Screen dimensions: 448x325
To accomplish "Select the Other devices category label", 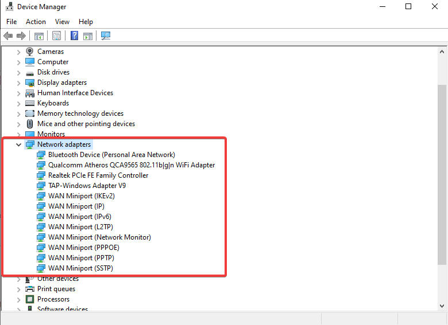I will (x=58, y=279).
